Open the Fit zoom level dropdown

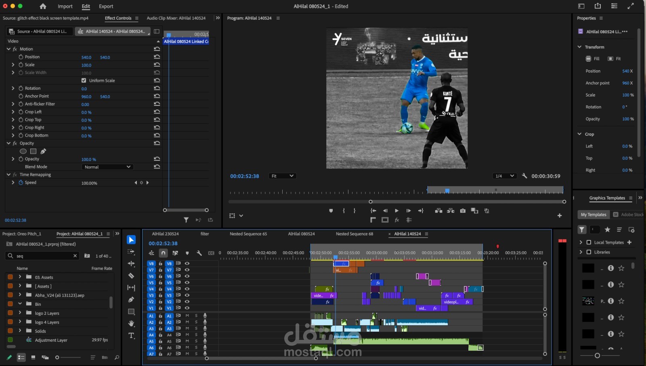pos(282,176)
